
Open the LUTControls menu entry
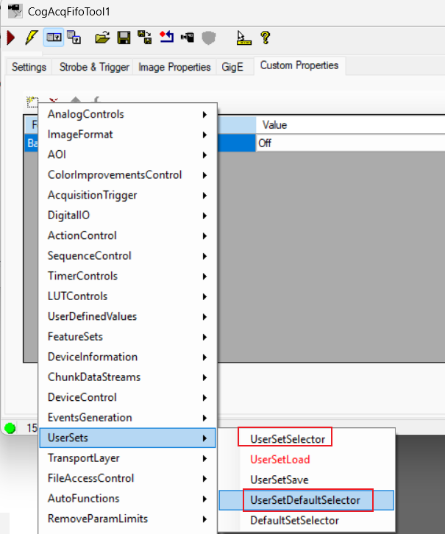point(128,296)
